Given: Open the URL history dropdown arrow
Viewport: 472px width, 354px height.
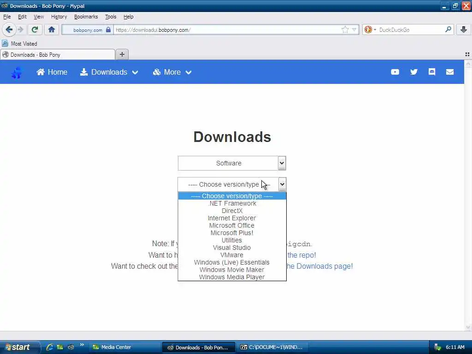Looking at the screenshot, I should [354, 29].
